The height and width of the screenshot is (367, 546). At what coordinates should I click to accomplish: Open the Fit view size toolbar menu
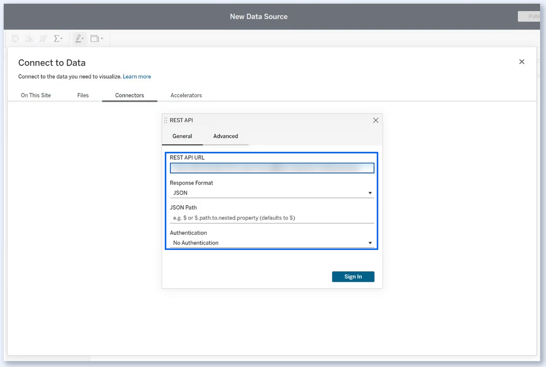pos(97,38)
